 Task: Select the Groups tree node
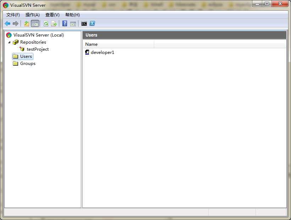click(x=28, y=64)
